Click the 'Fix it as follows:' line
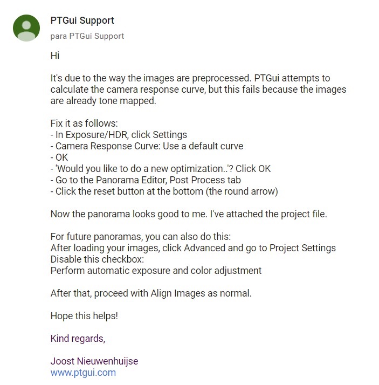The height and width of the screenshot is (385, 379). point(84,123)
